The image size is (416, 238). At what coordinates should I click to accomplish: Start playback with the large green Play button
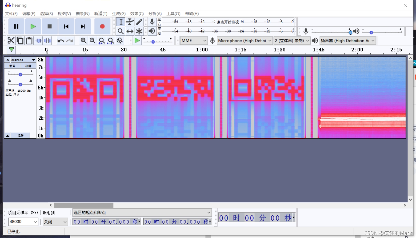33,26
